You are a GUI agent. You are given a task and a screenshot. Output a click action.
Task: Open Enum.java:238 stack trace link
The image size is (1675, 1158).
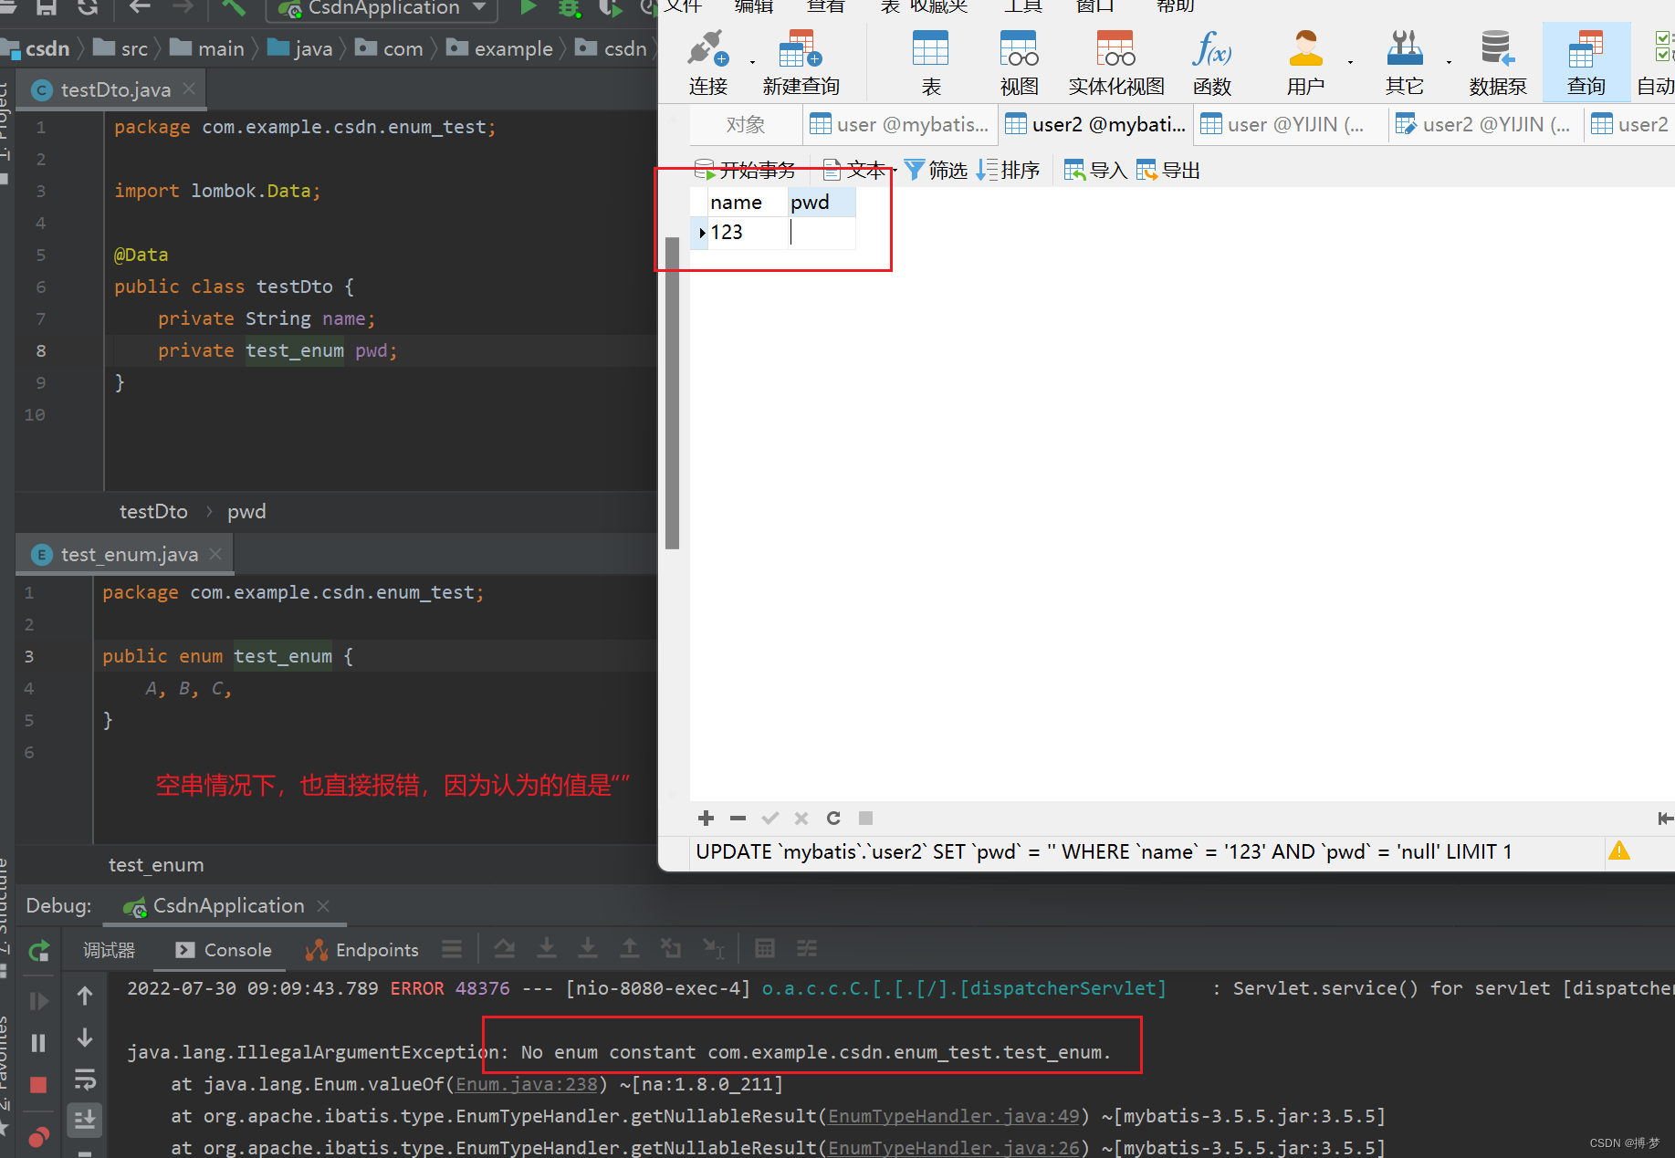click(x=527, y=1084)
